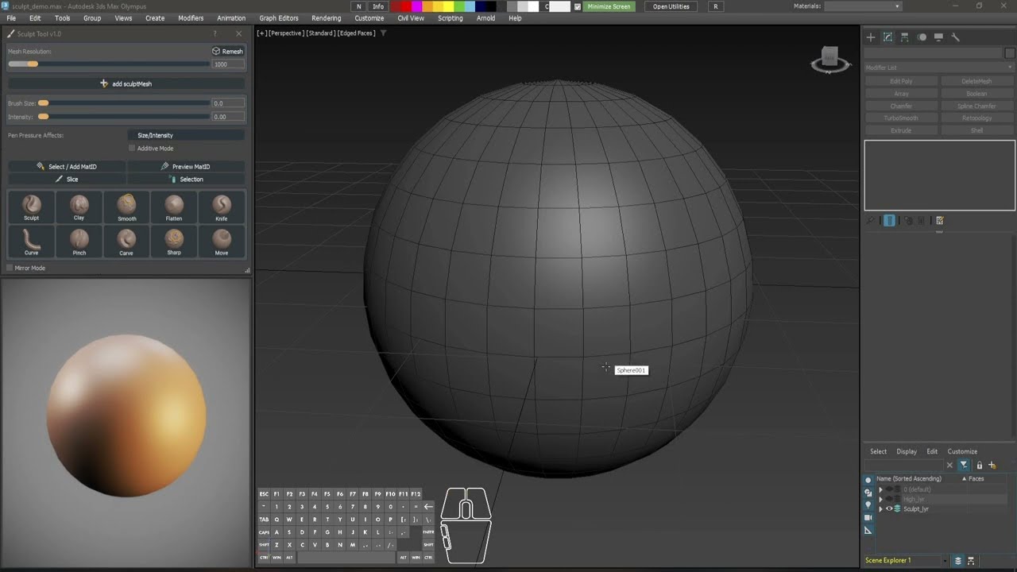This screenshot has height=572, width=1017.
Task: Hide the Sculpt_lyr layer eye
Action: 889,508
